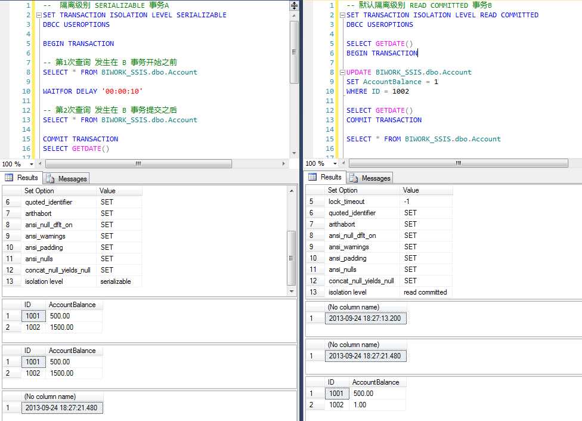
Task: Click the up arrow of left results grid scrollbar
Action: [292, 191]
